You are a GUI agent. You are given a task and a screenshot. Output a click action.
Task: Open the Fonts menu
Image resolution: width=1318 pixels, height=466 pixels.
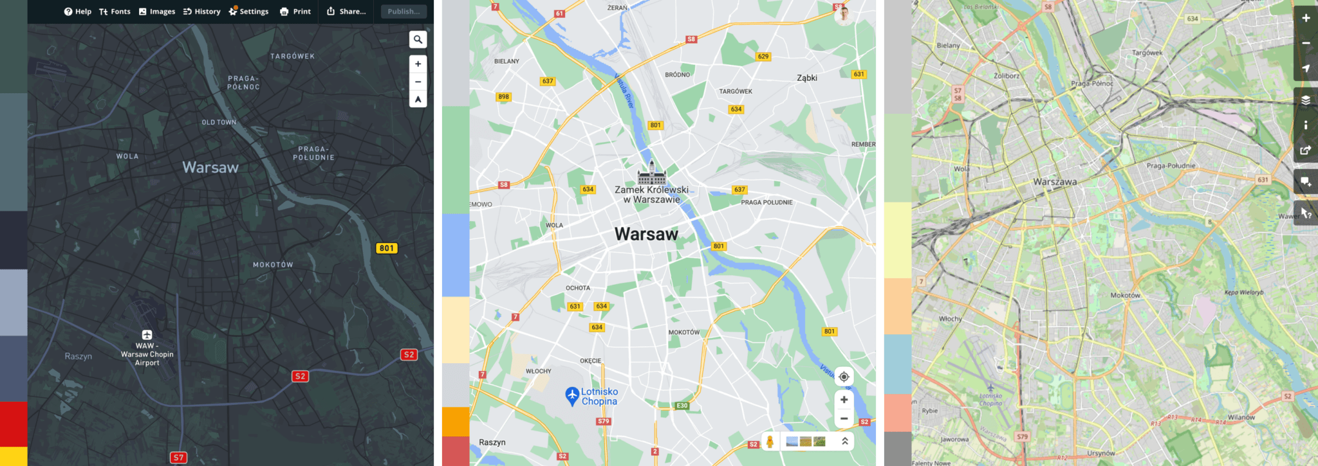115,12
